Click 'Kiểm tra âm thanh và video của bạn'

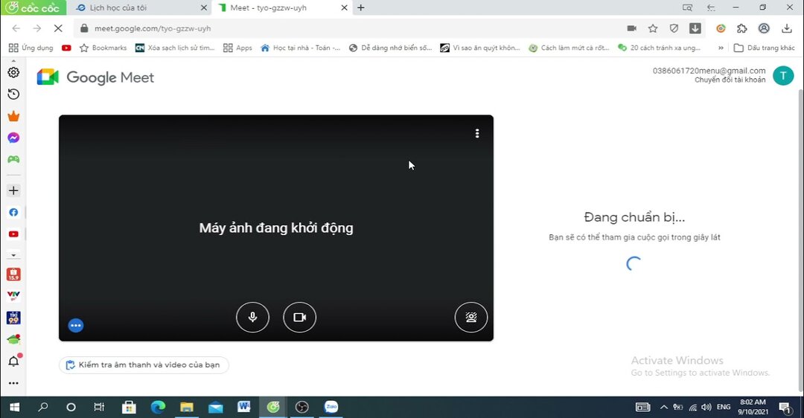(x=144, y=364)
